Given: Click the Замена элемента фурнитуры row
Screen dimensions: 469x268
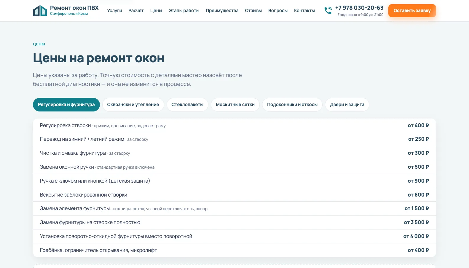Looking at the screenshot, I should pos(234,208).
